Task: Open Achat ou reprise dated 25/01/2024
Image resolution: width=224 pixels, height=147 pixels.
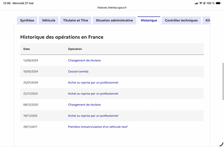Action: pyautogui.click(x=93, y=83)
